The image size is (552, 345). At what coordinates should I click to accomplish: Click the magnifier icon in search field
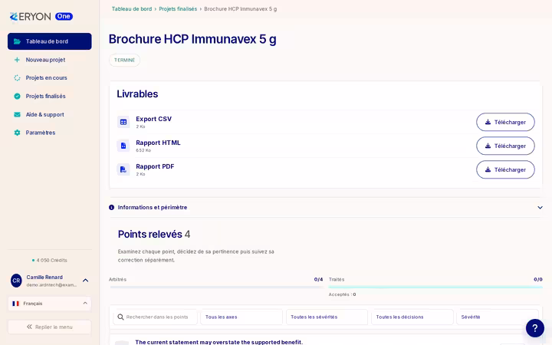click(x=120, y=317)
